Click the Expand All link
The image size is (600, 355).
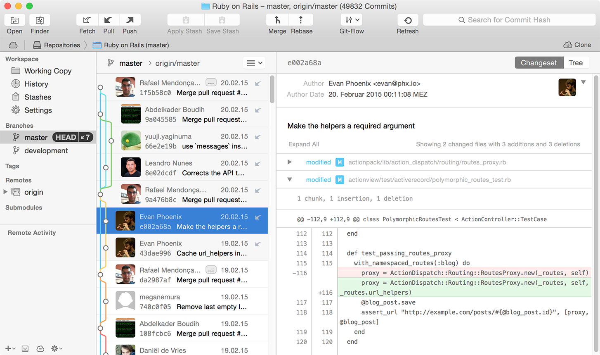click(x=304, y=144)
